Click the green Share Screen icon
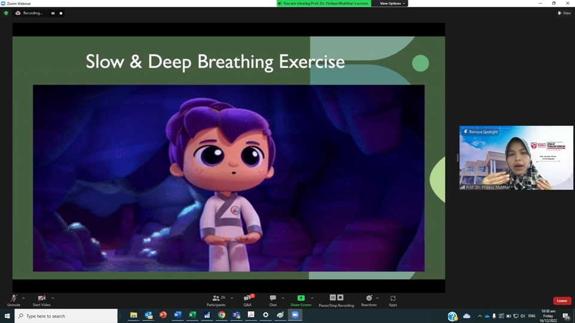Viewport: 575px width, 323px height. [301, 298]
